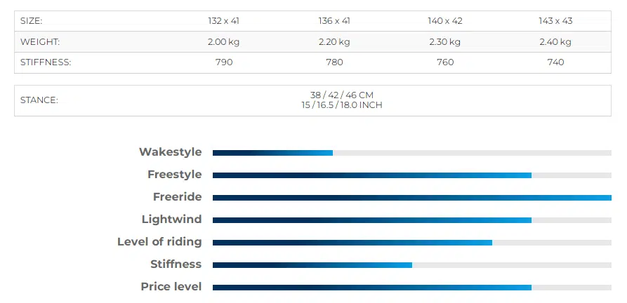Image resolution: width=627 pixels, height=303 pixels.
Task: Click the Freeride rating bar
Action: pos(412,198)
